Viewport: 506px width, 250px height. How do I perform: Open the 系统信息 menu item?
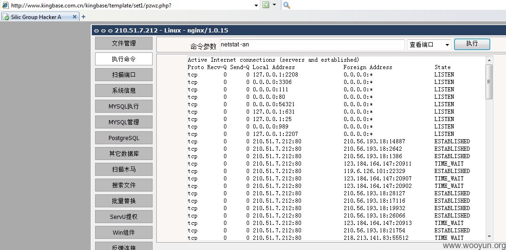click(123, 90)
